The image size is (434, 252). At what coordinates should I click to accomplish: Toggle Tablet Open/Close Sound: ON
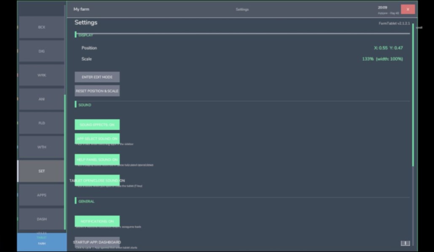click(97, 181)
